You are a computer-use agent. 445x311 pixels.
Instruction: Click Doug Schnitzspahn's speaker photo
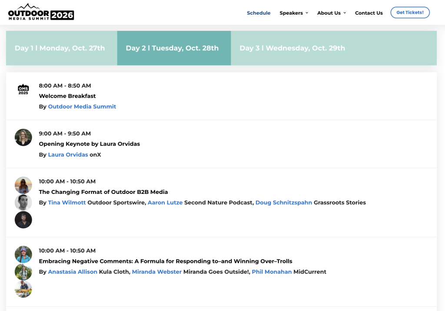pyautogui.click(x=23, y=220)
